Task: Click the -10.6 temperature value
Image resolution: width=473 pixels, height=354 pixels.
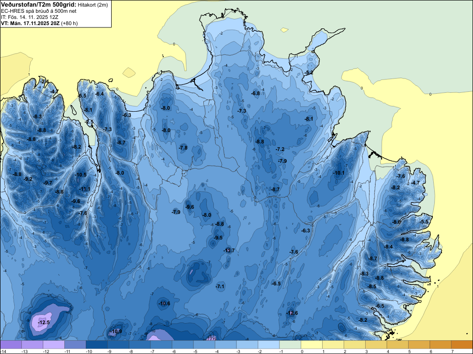Action: [165, 304]
